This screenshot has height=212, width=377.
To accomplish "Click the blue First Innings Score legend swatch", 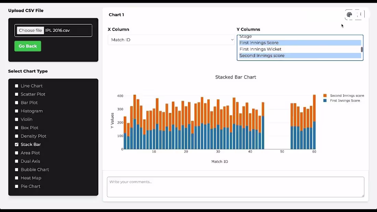I will point(325,100).
